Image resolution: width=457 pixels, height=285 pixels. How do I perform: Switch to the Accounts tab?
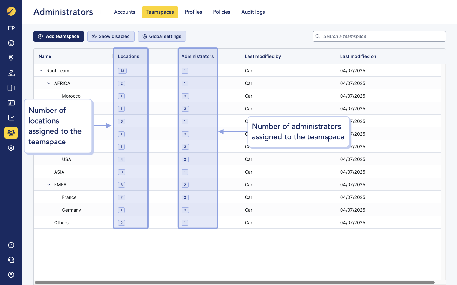(124, 12)
